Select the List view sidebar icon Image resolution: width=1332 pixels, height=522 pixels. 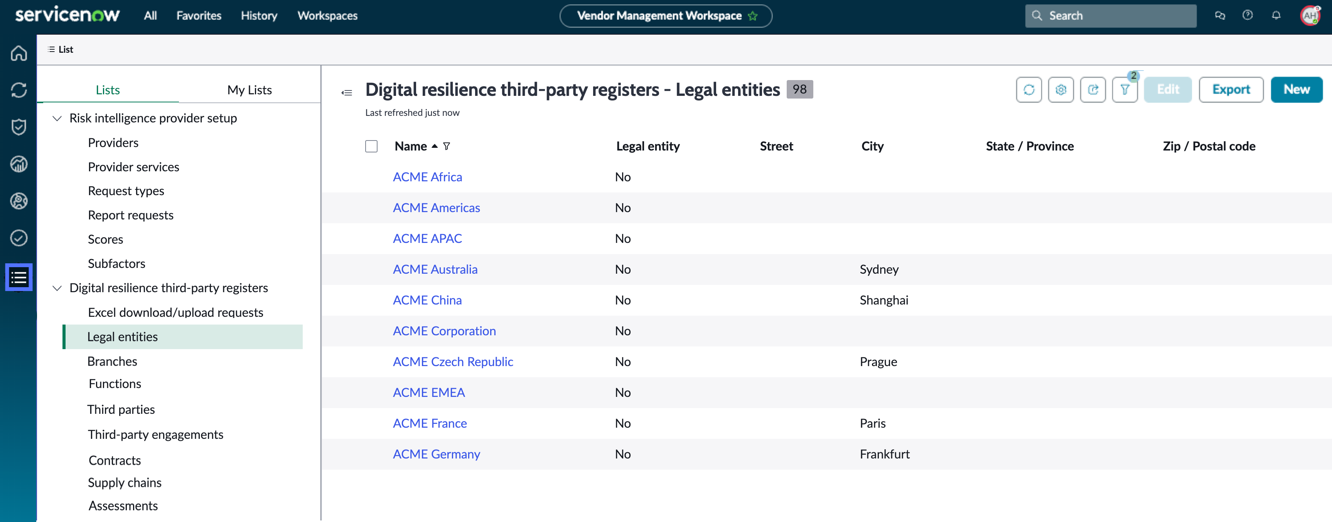(x=19, y=277)
